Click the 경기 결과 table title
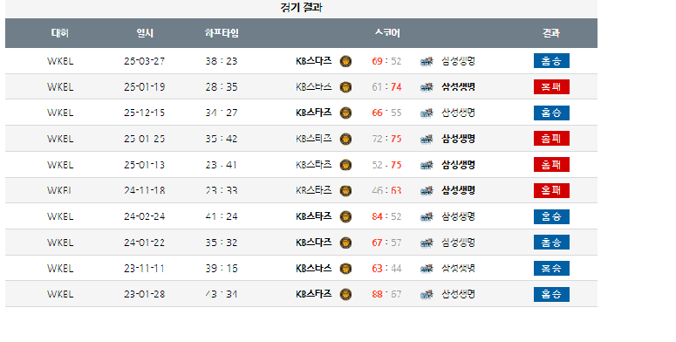This screenshot has width=676, height=342. click(x=301, y=7)
